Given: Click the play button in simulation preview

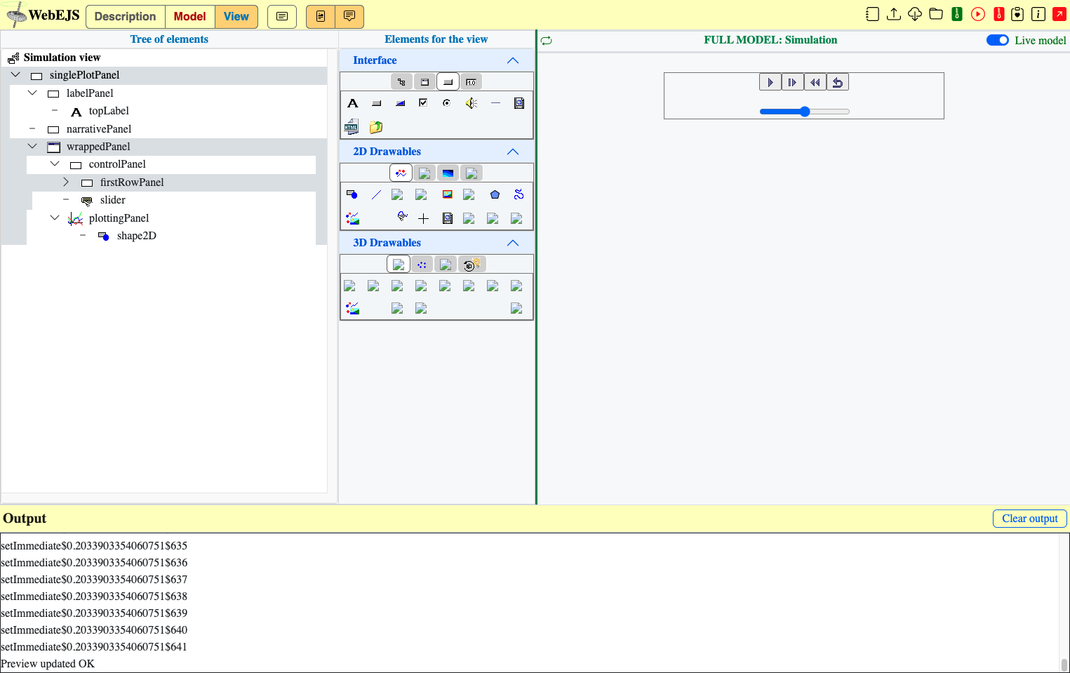Looking at the screenshot, I should coord(770,82).
